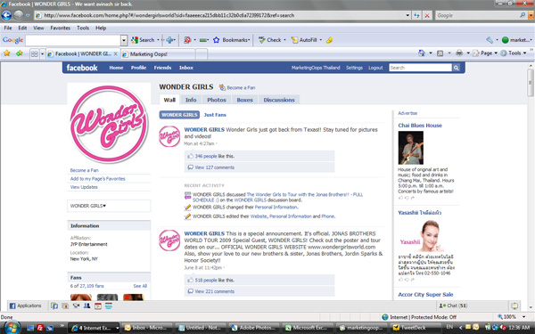Click the Stop loading red X icon

pos(427,15)
